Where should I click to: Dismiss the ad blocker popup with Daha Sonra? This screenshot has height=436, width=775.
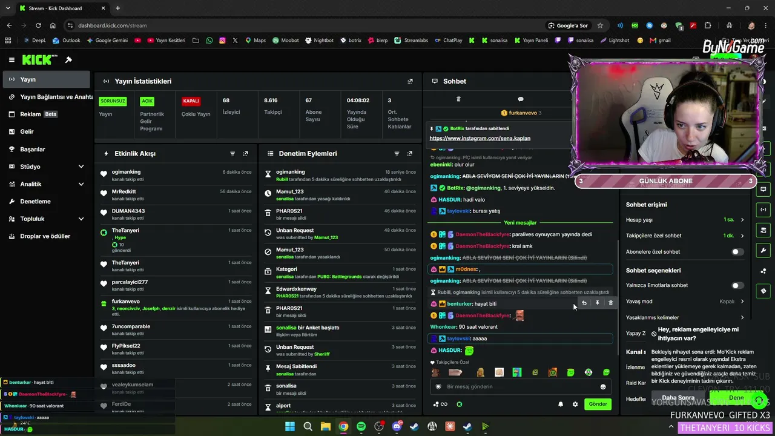[678, 398]
